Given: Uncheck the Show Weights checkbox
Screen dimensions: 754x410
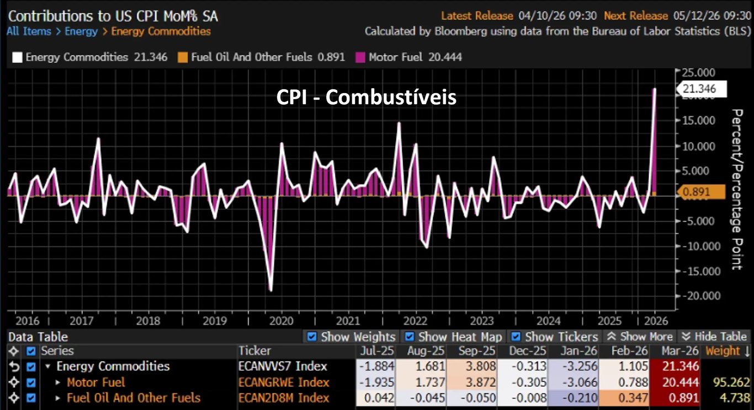Looking at the screenshot, I should point(312,337).
